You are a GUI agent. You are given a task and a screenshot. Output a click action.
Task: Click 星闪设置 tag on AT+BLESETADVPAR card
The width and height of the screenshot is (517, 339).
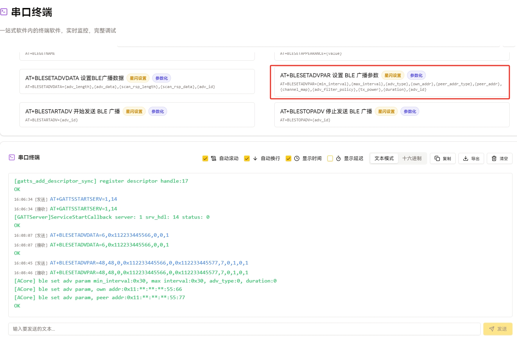pos(393,76)
